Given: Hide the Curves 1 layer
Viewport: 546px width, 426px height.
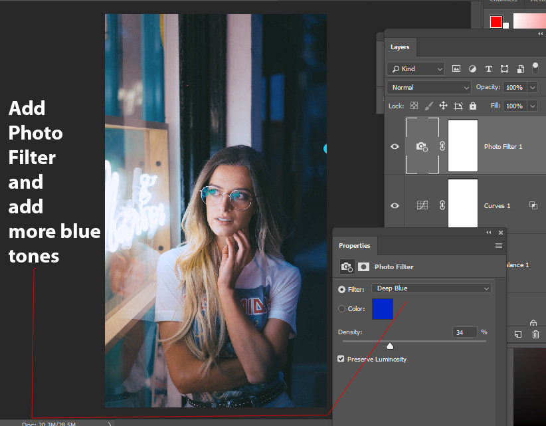Looking at the screenshot, I should (395, 205).
